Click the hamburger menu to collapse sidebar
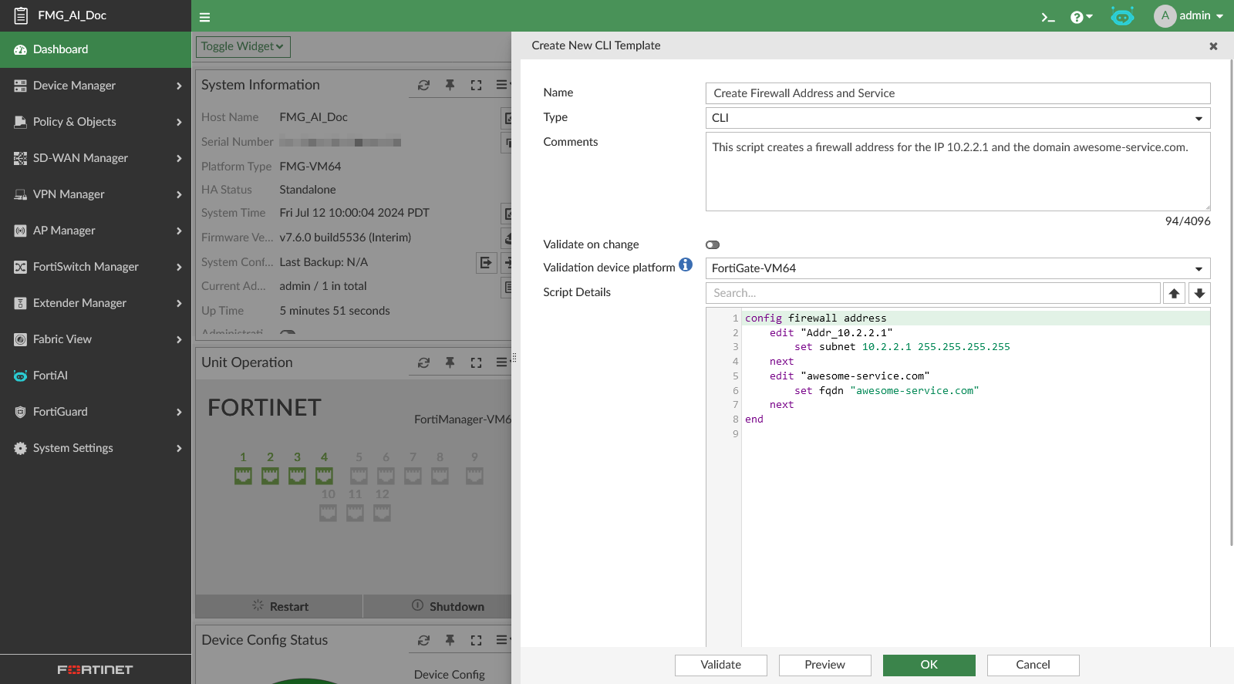This screenshot has width=1234, height=684. 204,17
